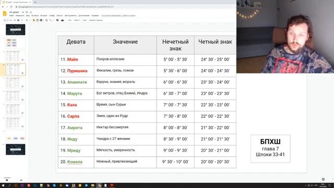Click the presentation title field
334x188 pixels.
[14, 12]
